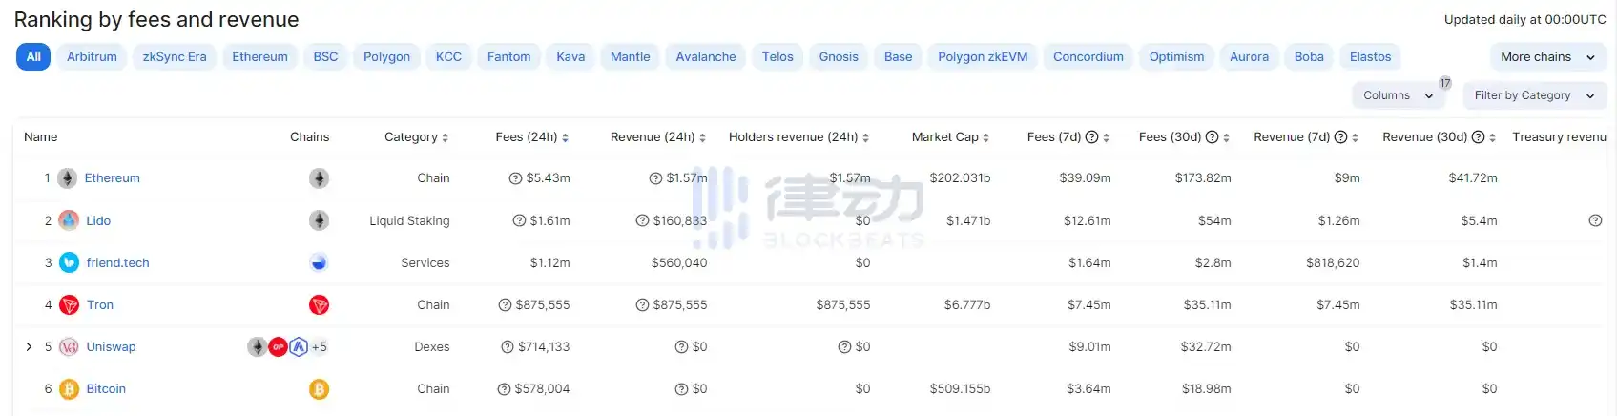Click the help icon next to Fees (30d) header
This screenshot has height=416, width=1617.
1212,137
